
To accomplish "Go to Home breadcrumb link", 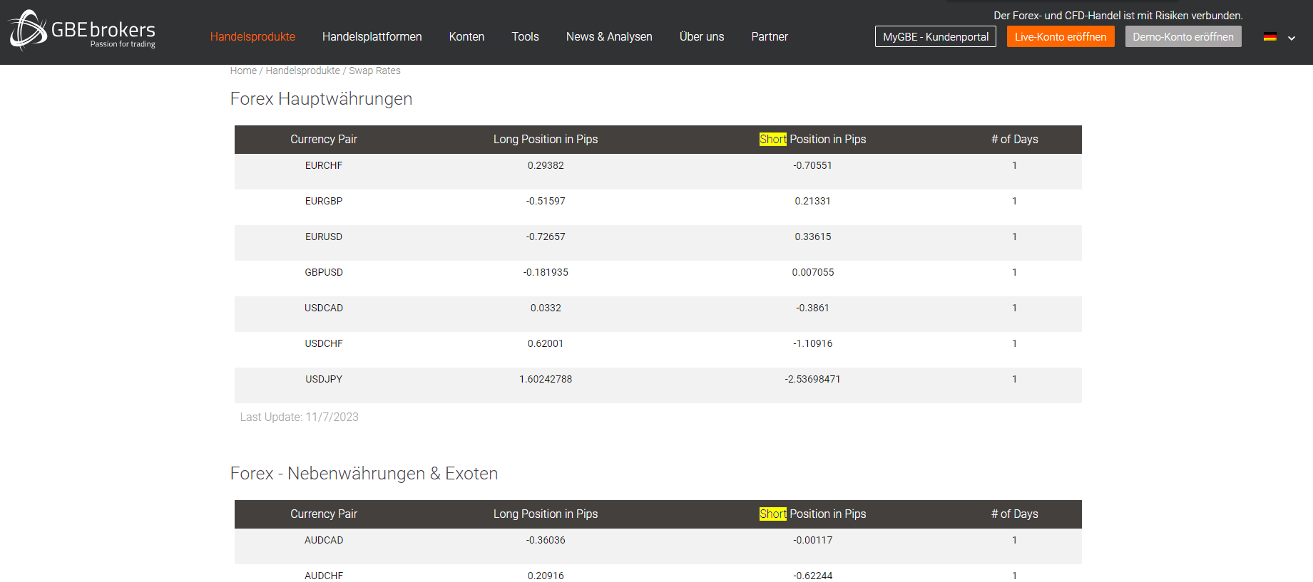I will pyautogui.click(x=243, y=71).
